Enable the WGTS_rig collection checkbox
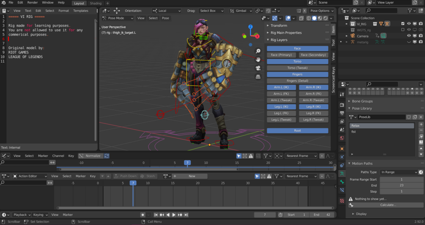425x225 pixels. point(403,30)
